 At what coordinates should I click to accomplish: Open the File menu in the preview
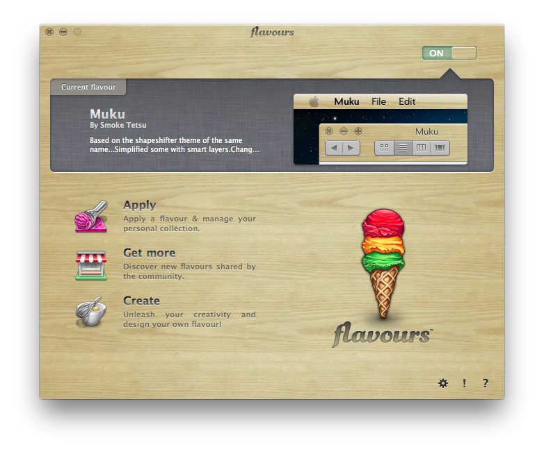(378, 101)
